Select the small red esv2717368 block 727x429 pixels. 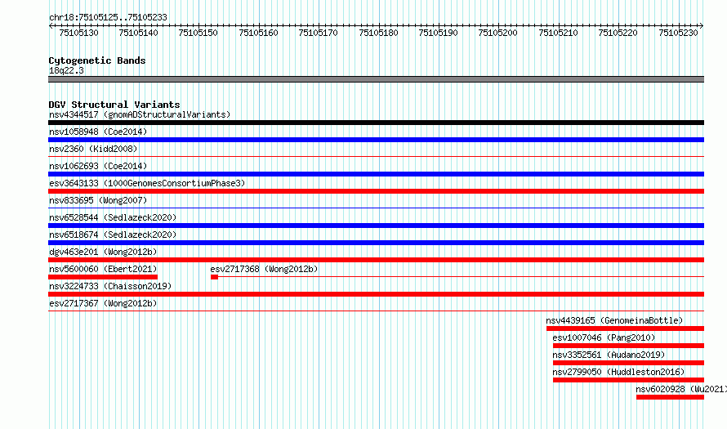[x=214, y=277]
